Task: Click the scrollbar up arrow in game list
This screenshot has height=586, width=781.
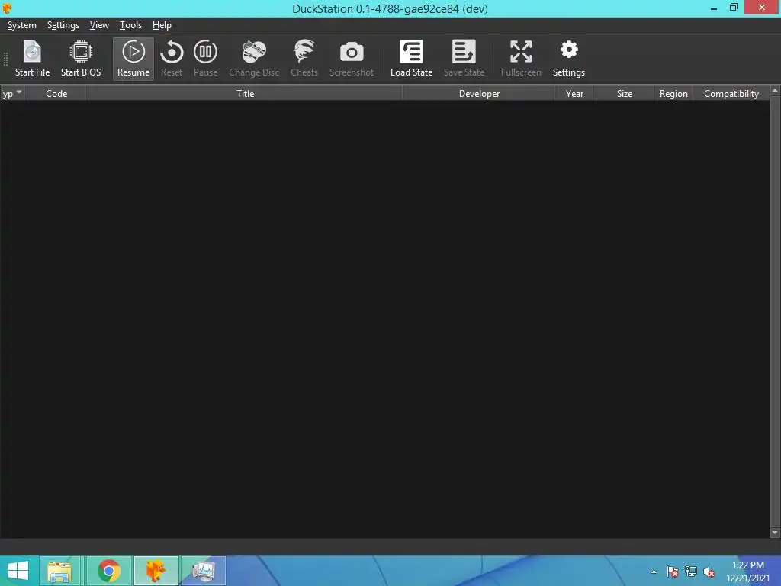Action: pyautogui.click(x=775, y=92)
